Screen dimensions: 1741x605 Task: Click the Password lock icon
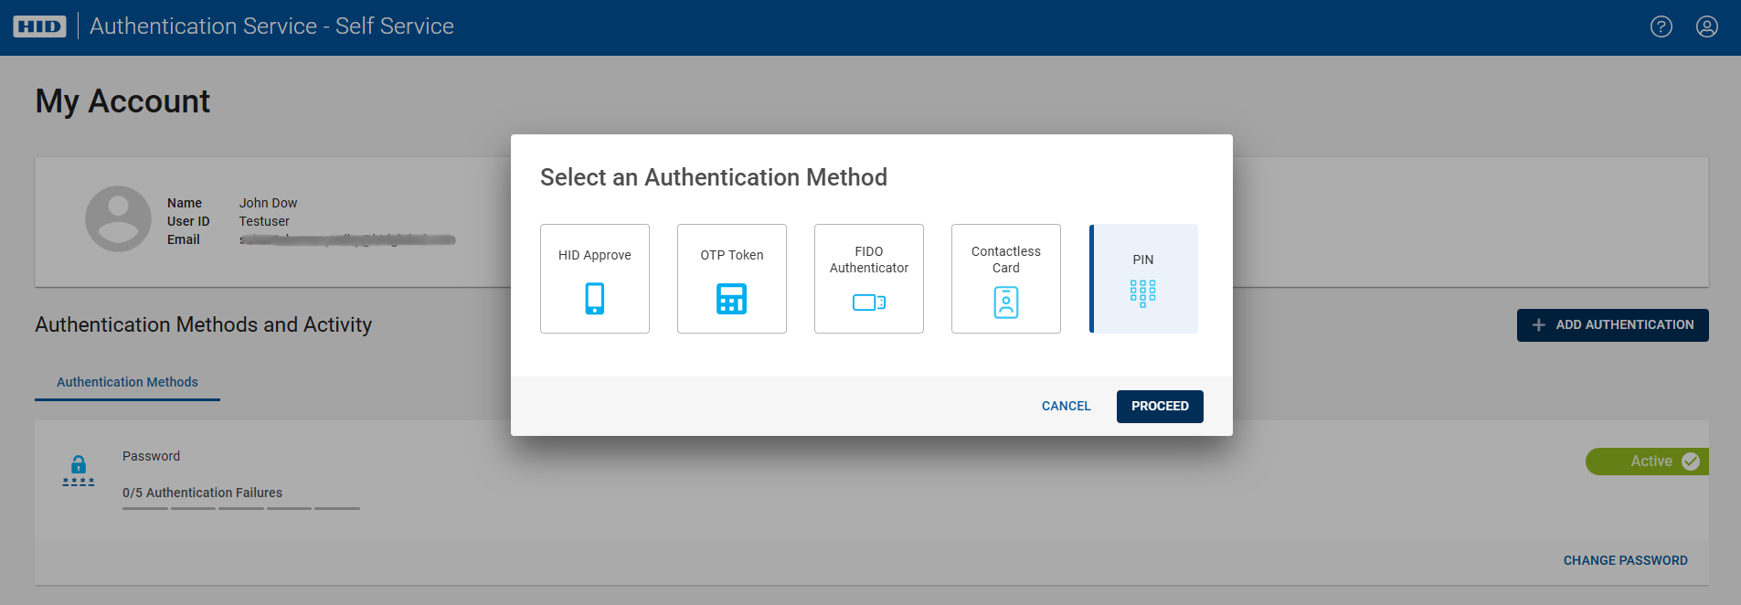[79, 470]
